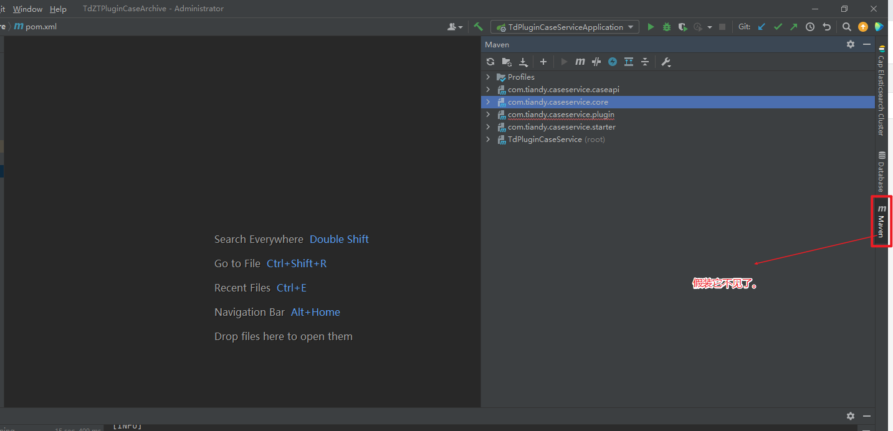Click the Git rollback arrow icon

[826, 27]
